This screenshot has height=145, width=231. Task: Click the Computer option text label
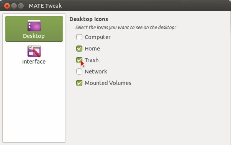[98, 37]
